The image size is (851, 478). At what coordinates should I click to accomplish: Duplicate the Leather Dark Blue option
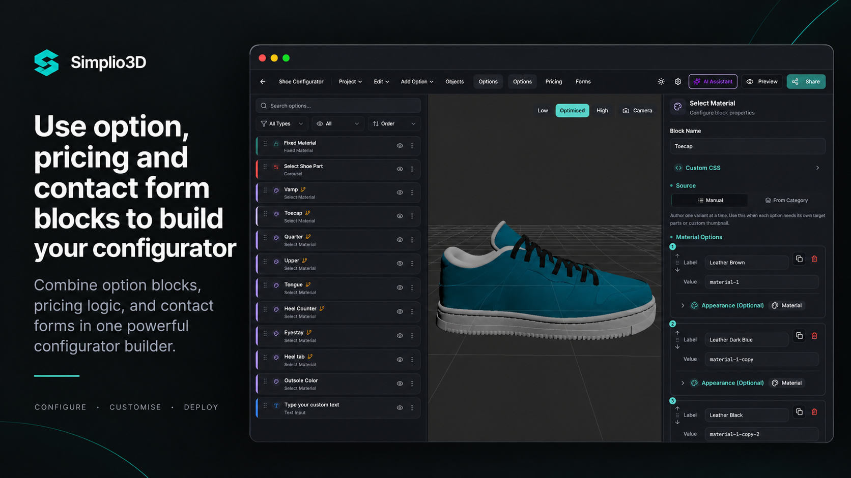click(799, 336)
